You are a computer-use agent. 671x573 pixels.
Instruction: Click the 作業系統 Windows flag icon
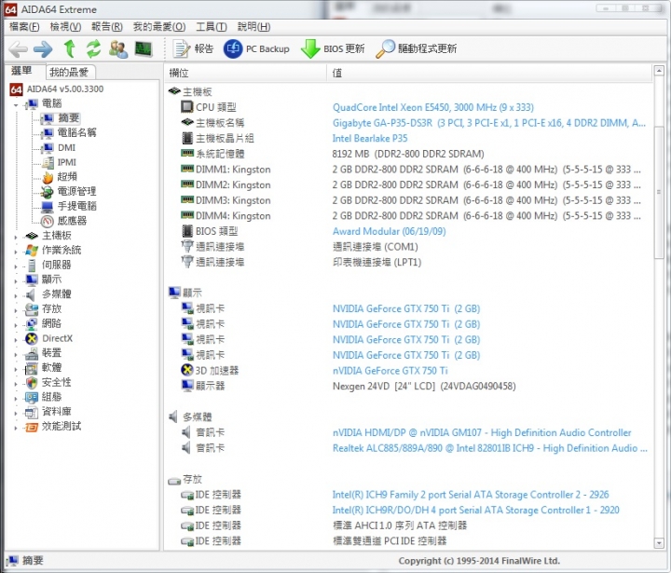[32, 251]
